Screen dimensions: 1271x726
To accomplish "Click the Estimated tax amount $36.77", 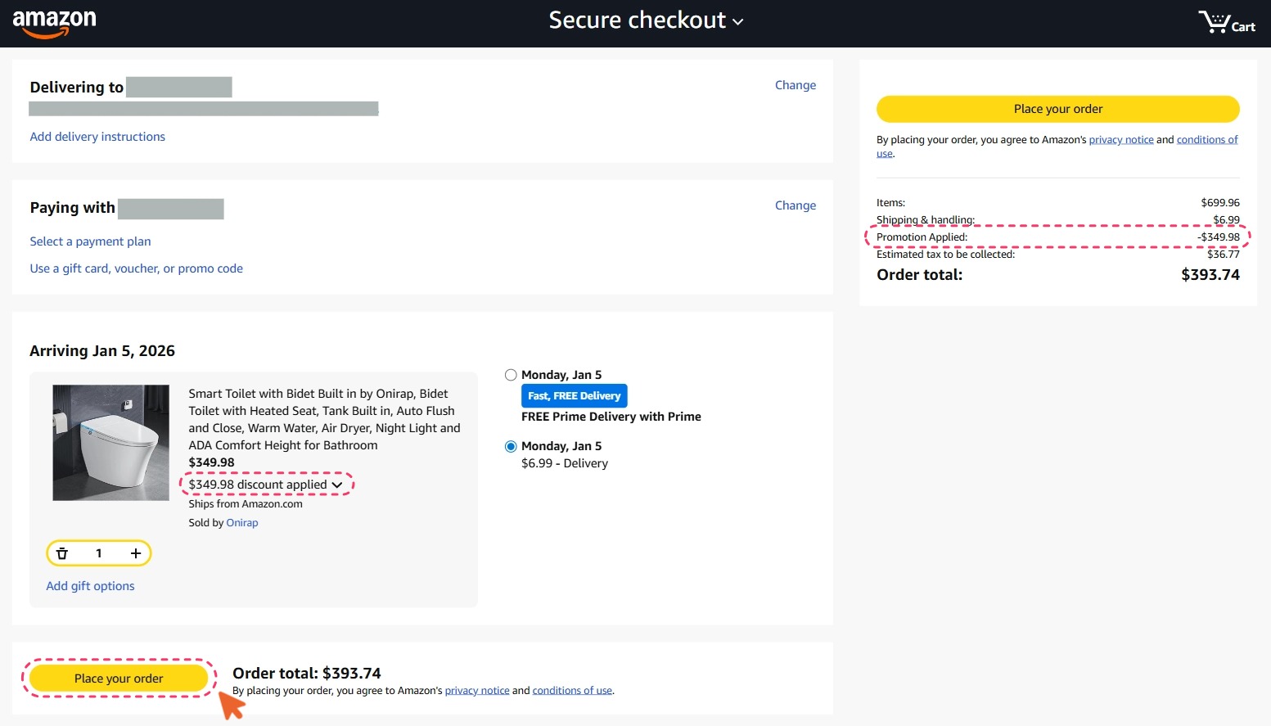I will 1224,255.
